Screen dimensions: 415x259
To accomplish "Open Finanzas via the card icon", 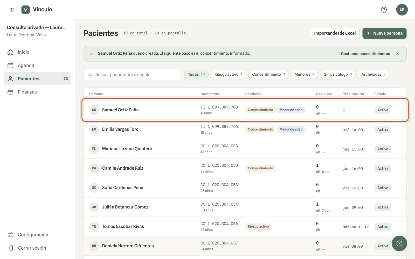I will (x=10, y=92).
